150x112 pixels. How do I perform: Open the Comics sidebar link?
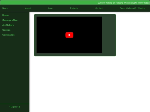6,30
